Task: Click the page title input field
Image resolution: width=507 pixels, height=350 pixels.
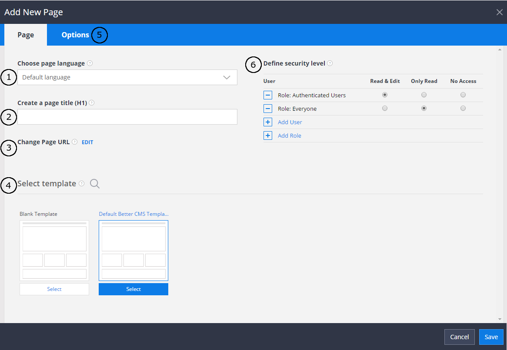Action: (127, 117)
